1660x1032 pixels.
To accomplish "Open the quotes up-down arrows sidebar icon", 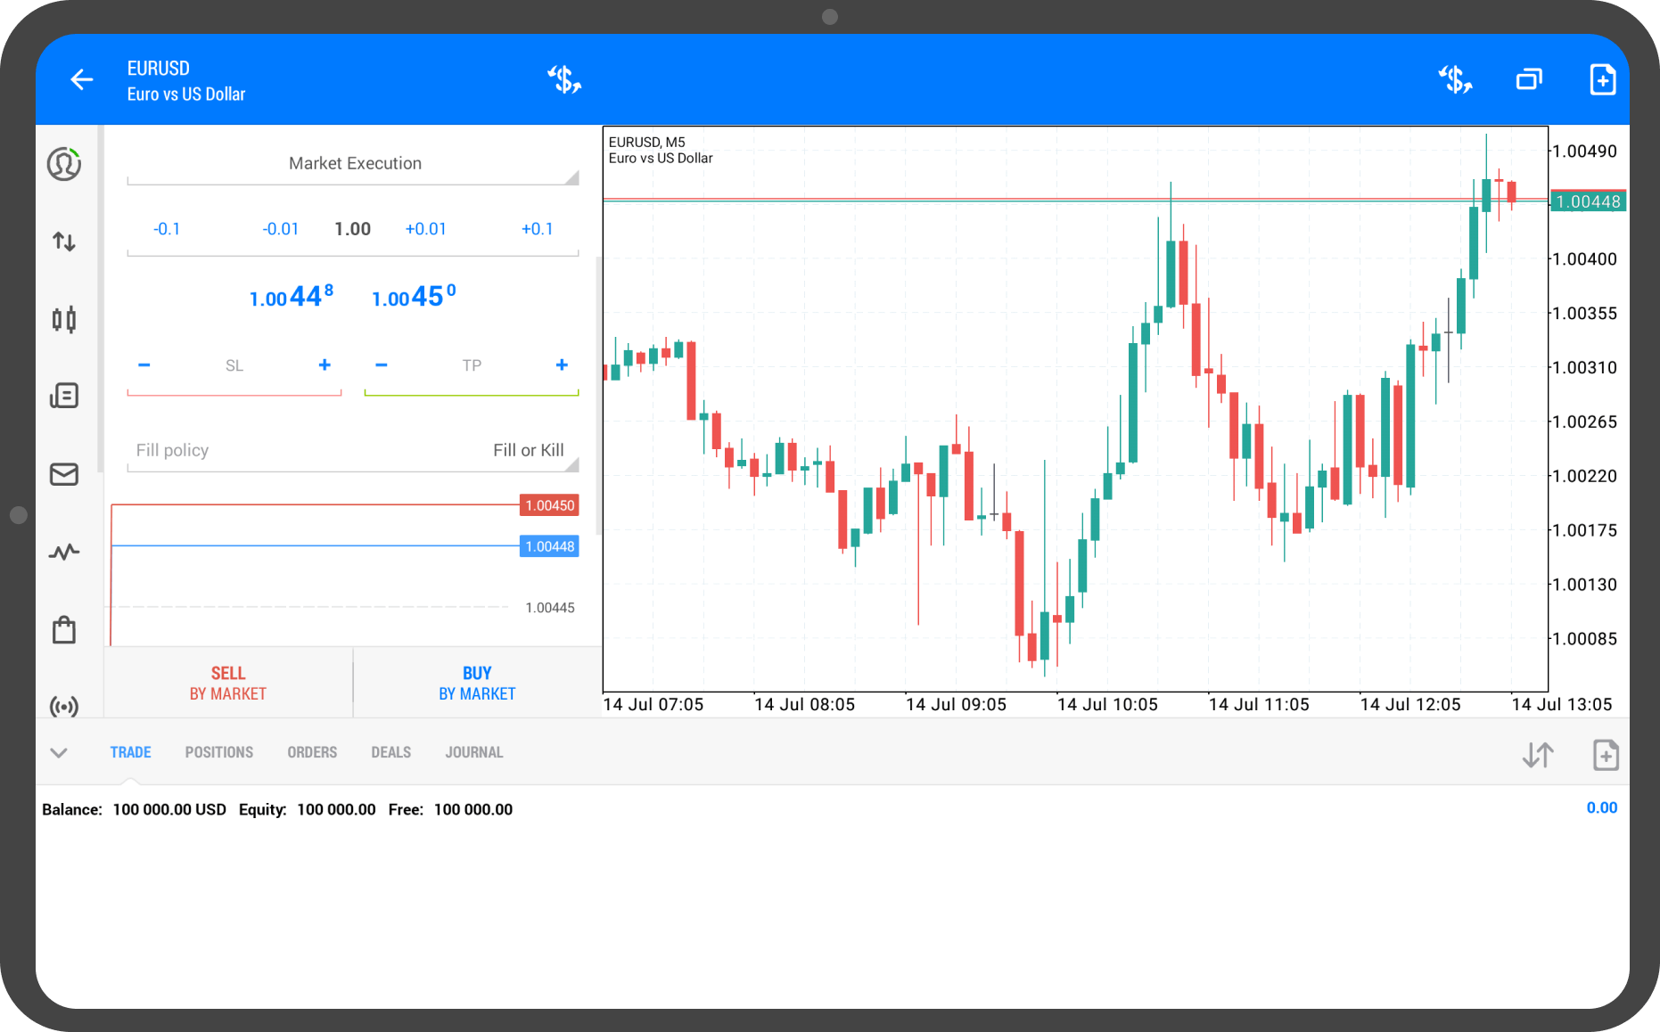I will [x=64, y=242].
